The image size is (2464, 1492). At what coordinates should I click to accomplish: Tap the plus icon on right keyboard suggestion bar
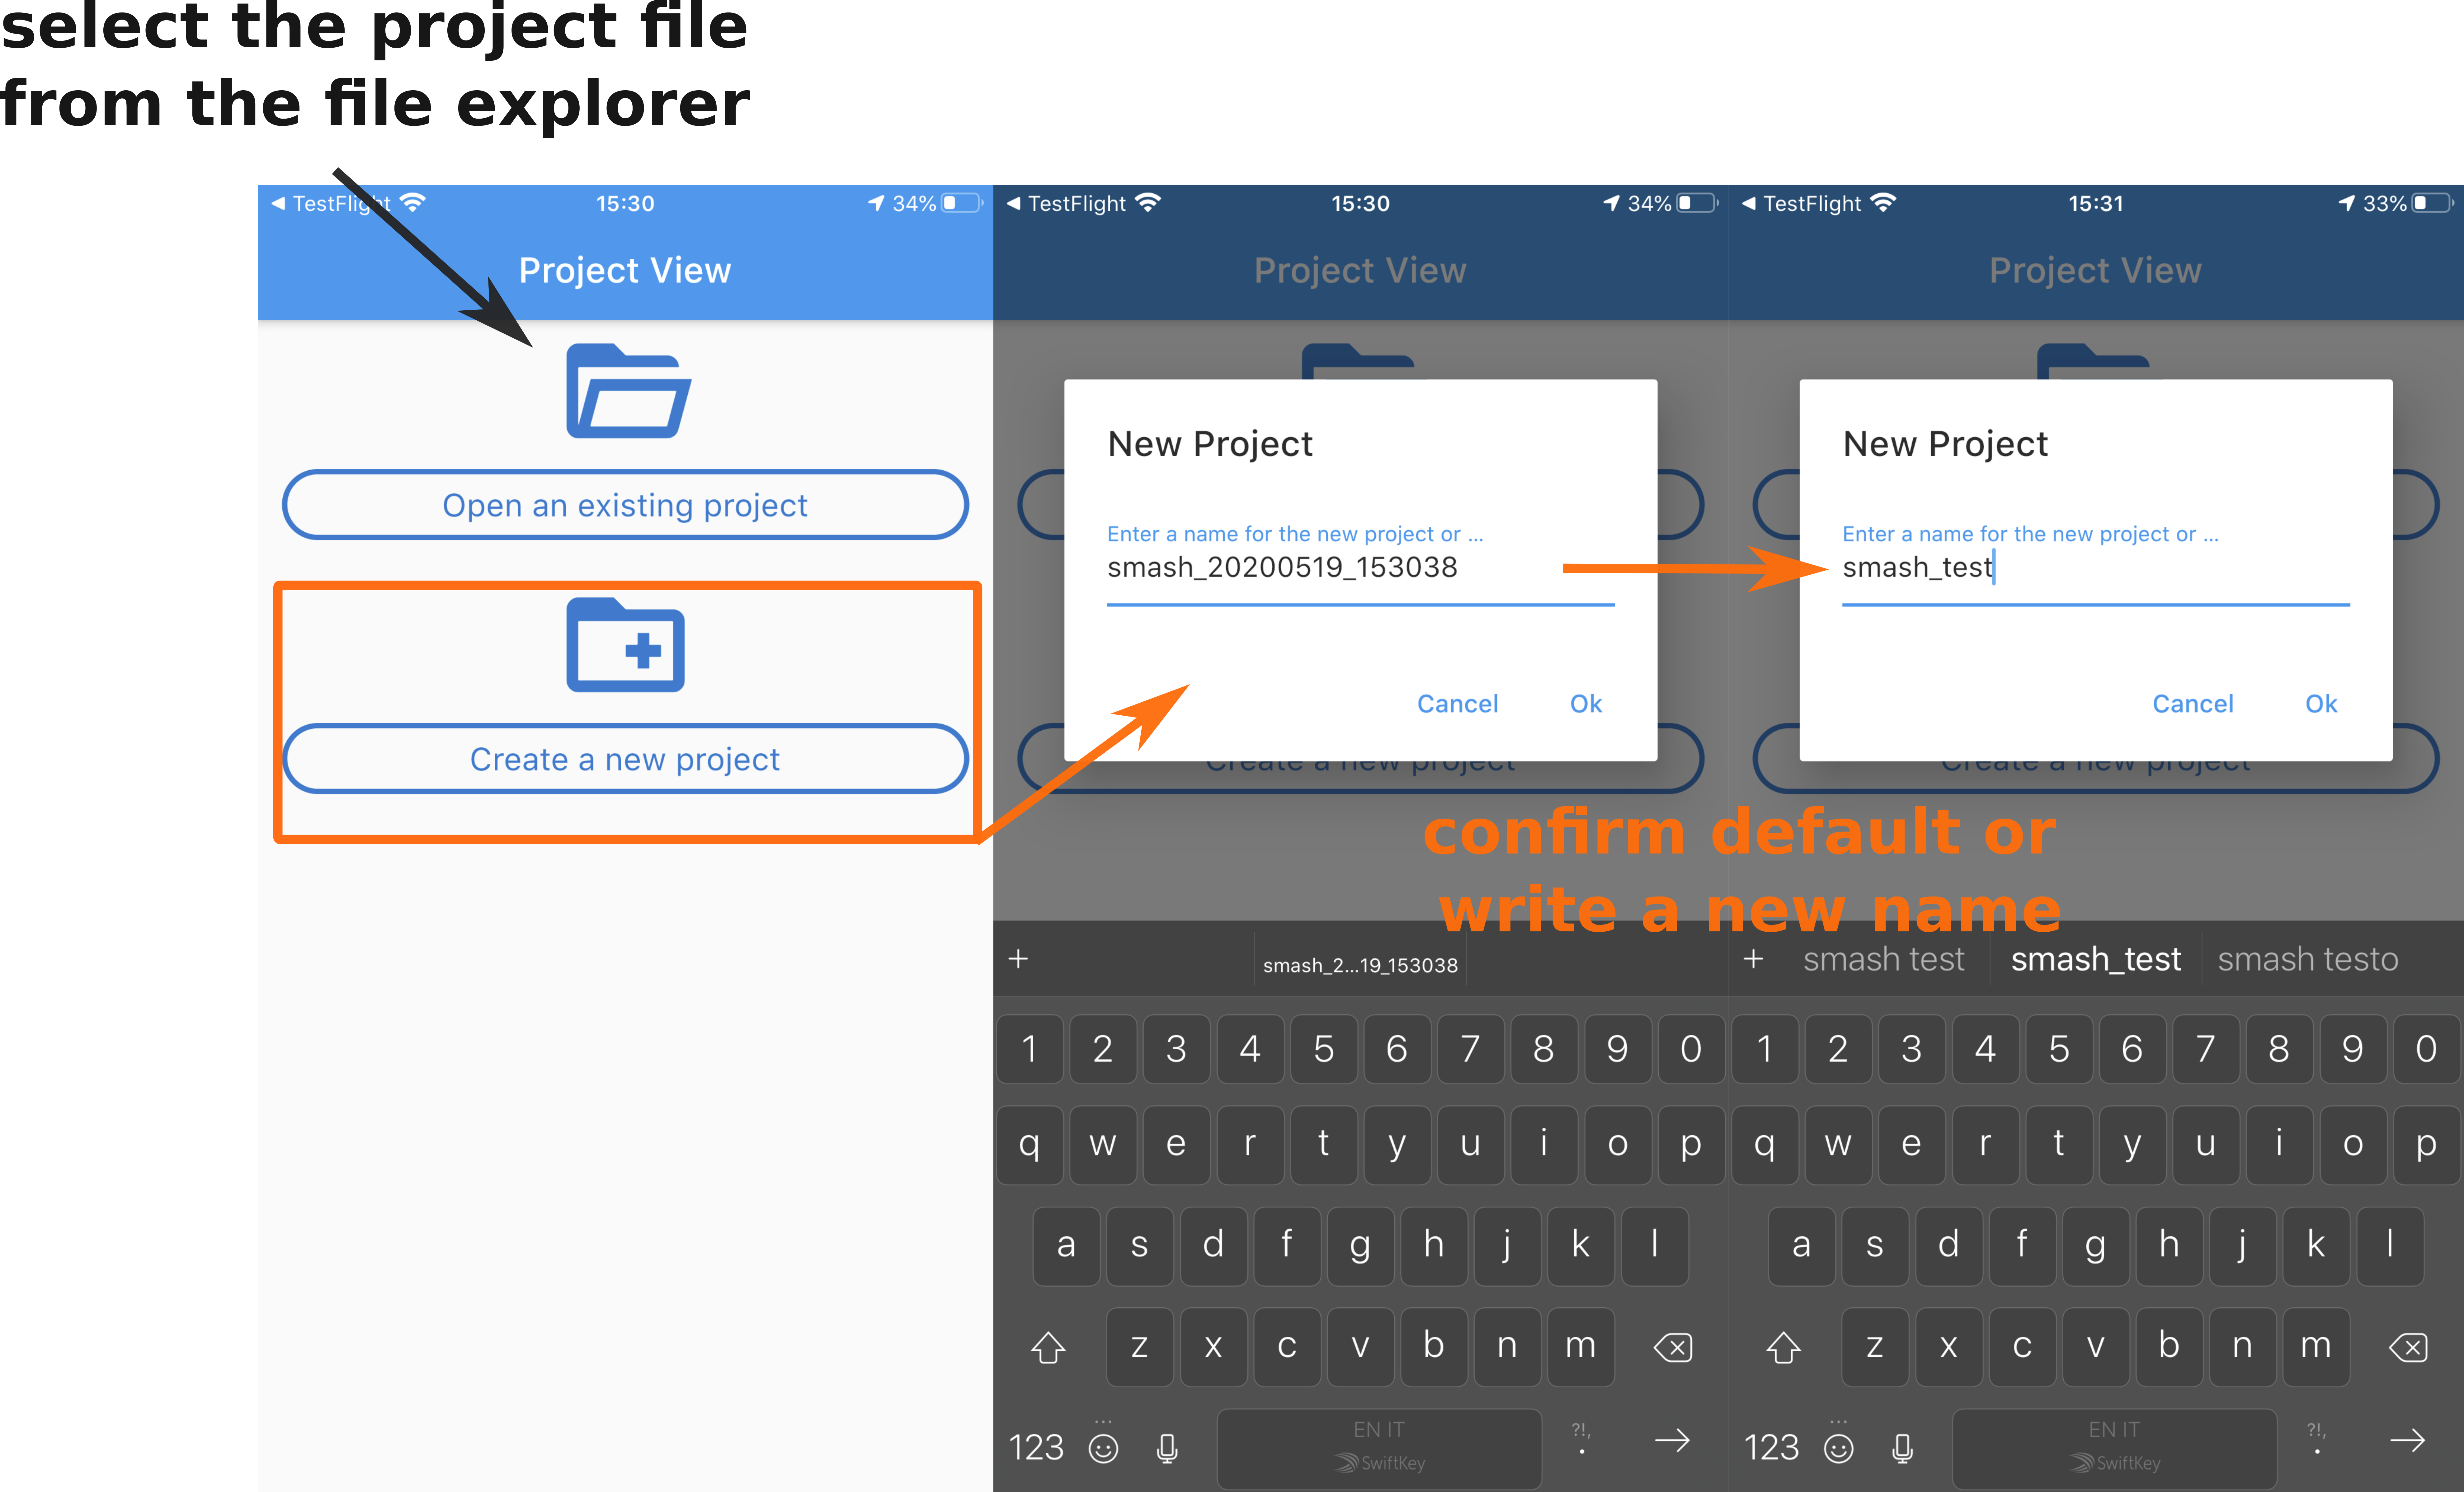(1753, 959)
